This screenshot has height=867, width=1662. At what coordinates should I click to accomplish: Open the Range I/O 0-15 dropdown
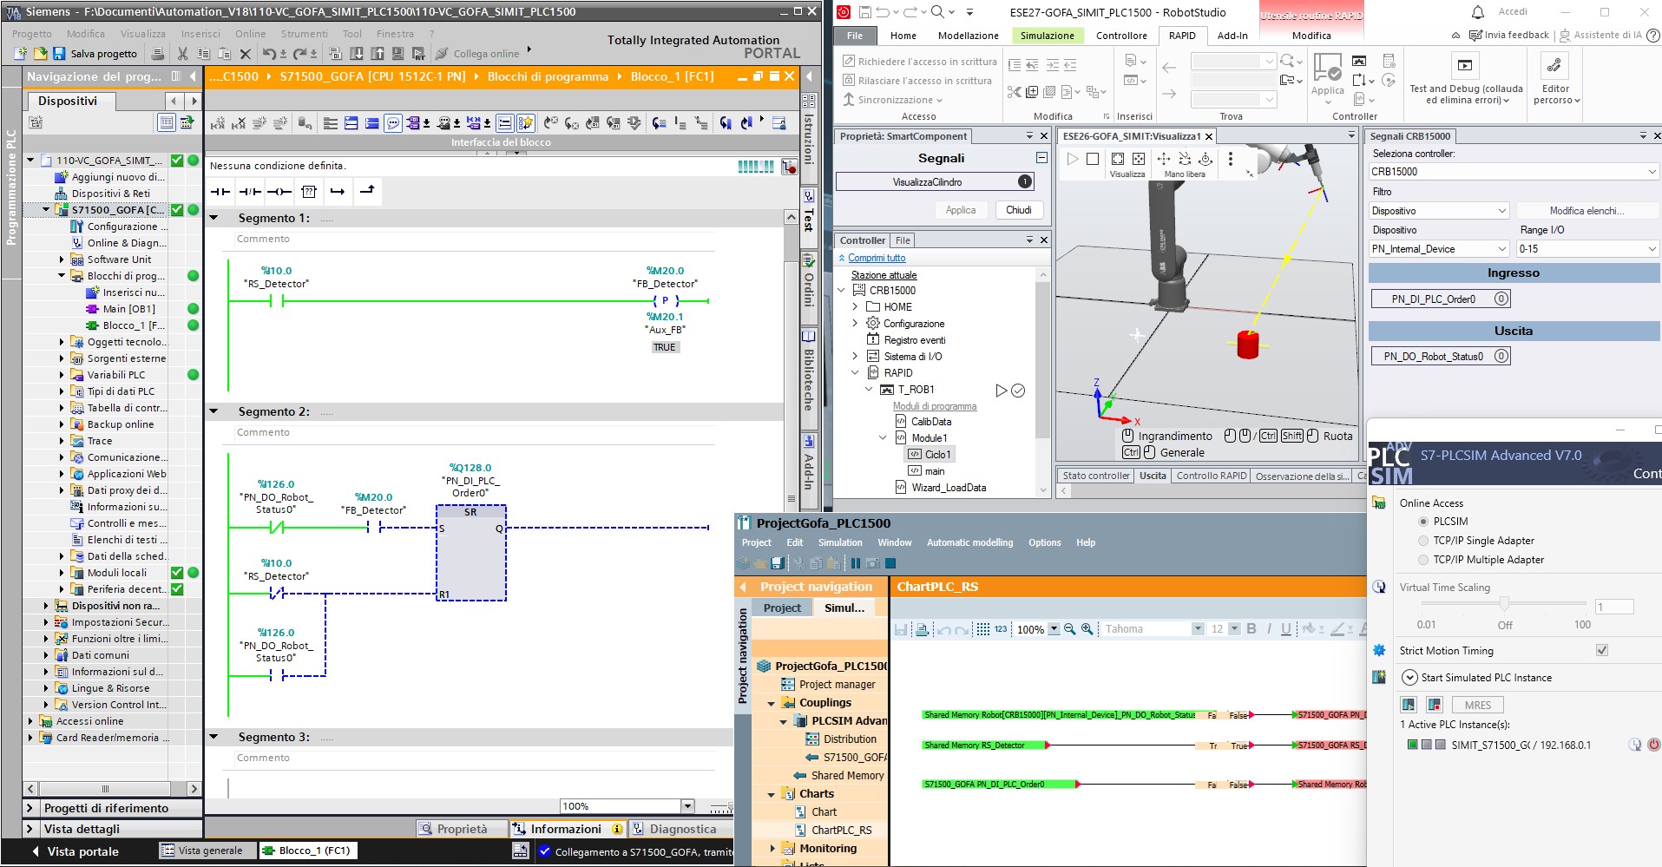tap(1587, 249)
